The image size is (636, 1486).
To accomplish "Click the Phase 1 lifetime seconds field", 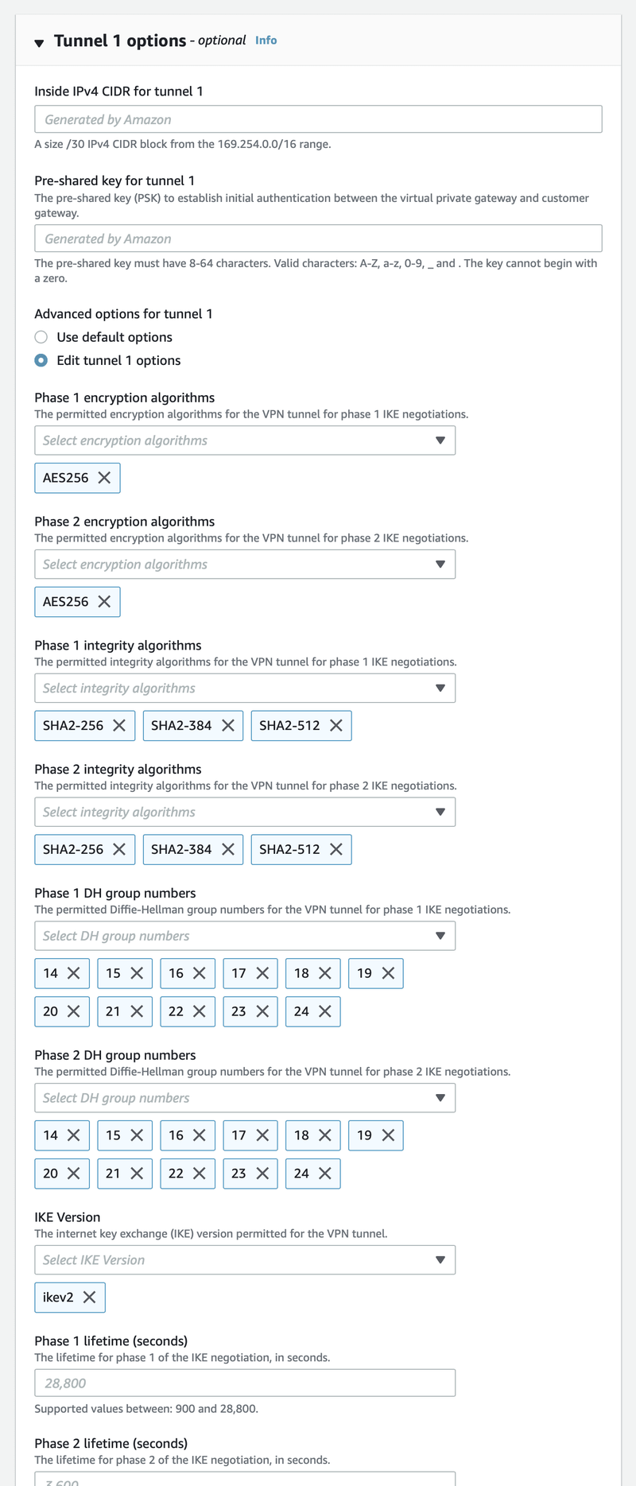I will click(x=245, y=1383).
